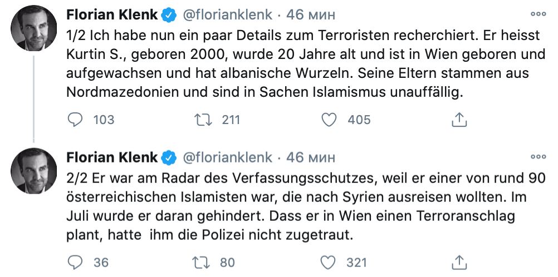
Task: Open Florian Klenk's avatar on first tweet
Action: (34, 28)
